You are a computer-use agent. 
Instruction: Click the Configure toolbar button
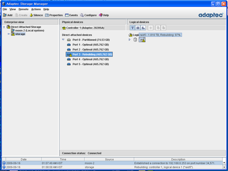(88, 15)
